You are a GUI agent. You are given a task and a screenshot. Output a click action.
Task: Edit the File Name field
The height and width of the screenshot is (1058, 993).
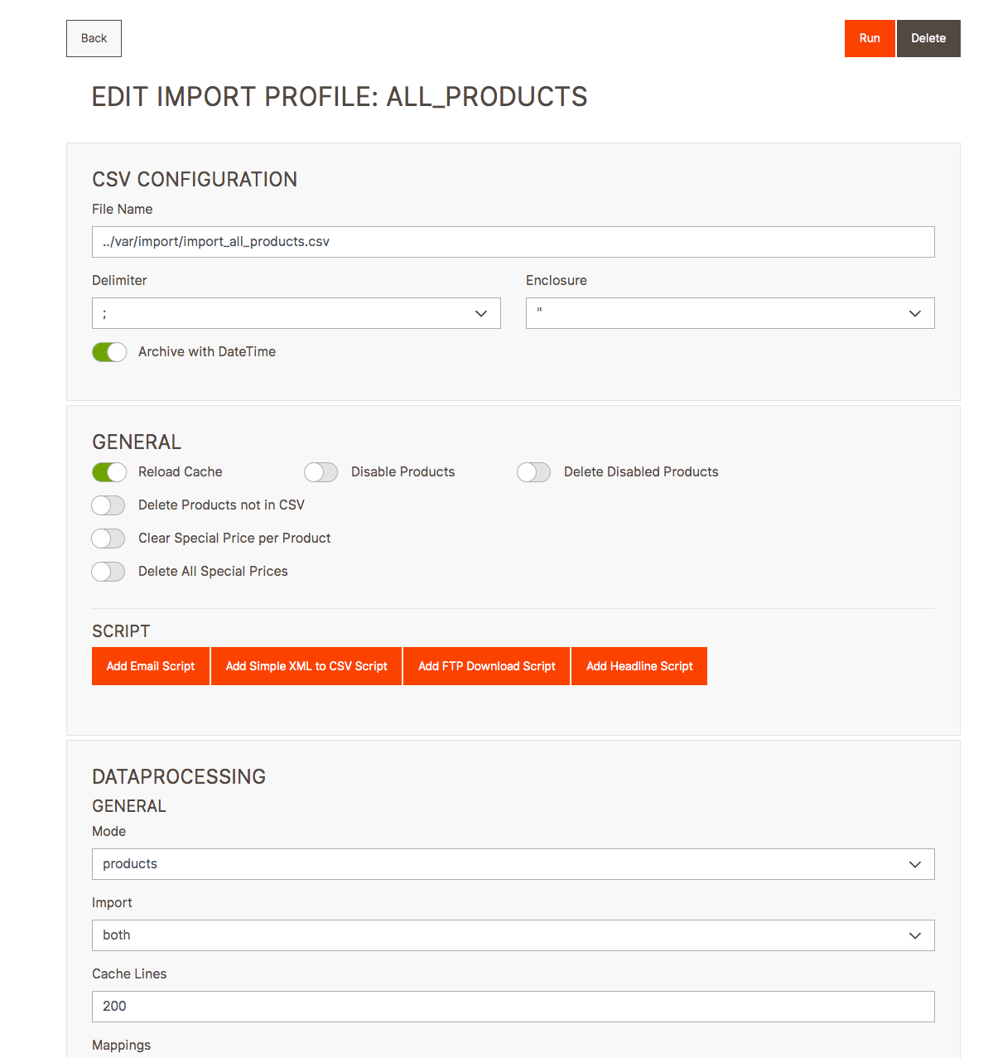(x=513, y=242)
